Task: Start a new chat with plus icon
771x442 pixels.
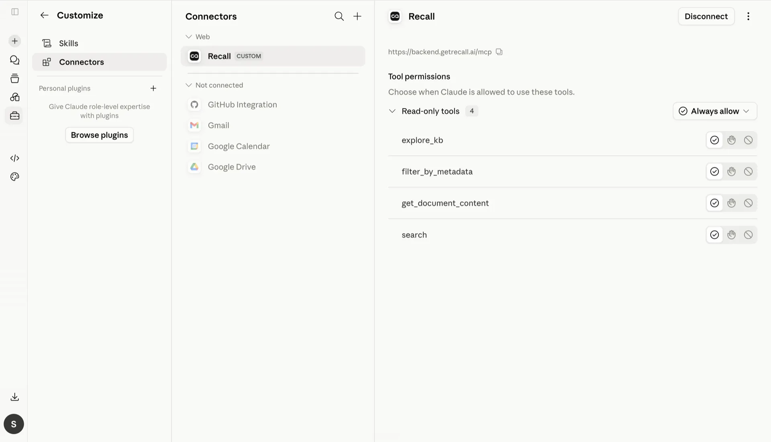Action: click(x=14, y=41)
